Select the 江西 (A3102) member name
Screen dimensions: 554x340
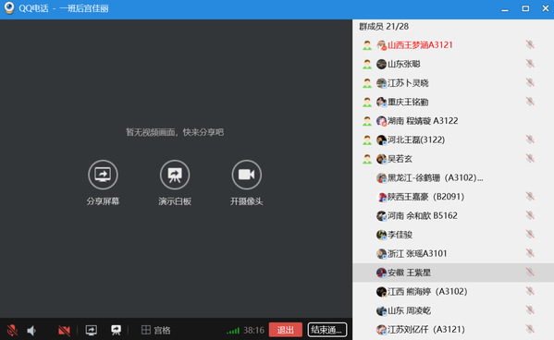[427, 292]
